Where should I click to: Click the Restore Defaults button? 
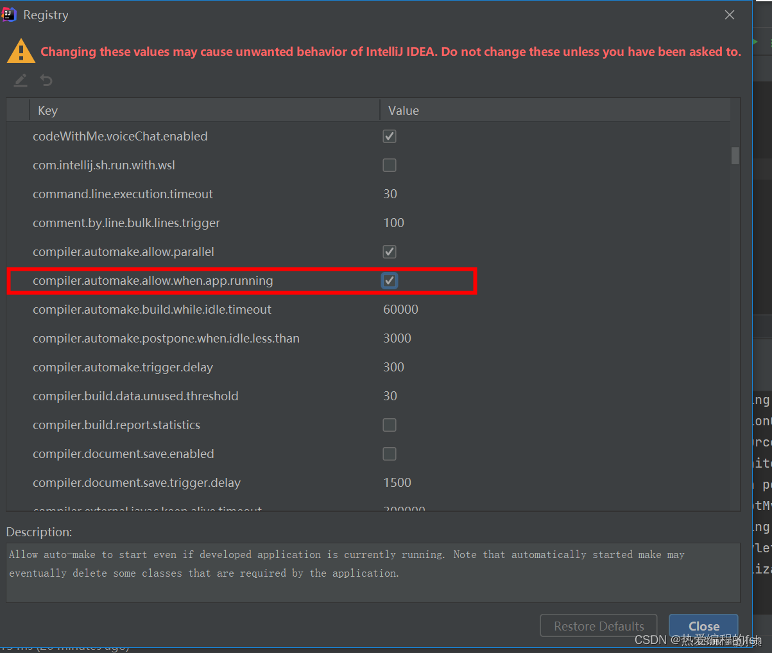pos(599,626)
